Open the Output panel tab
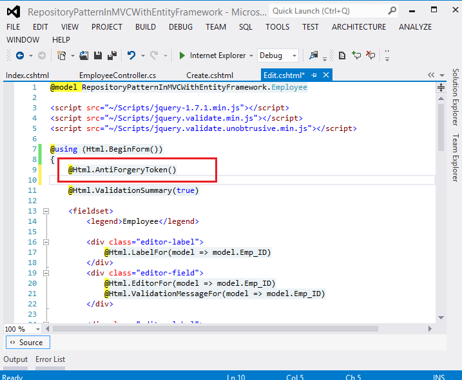462x380 pixels. click(x=15, y=359)
